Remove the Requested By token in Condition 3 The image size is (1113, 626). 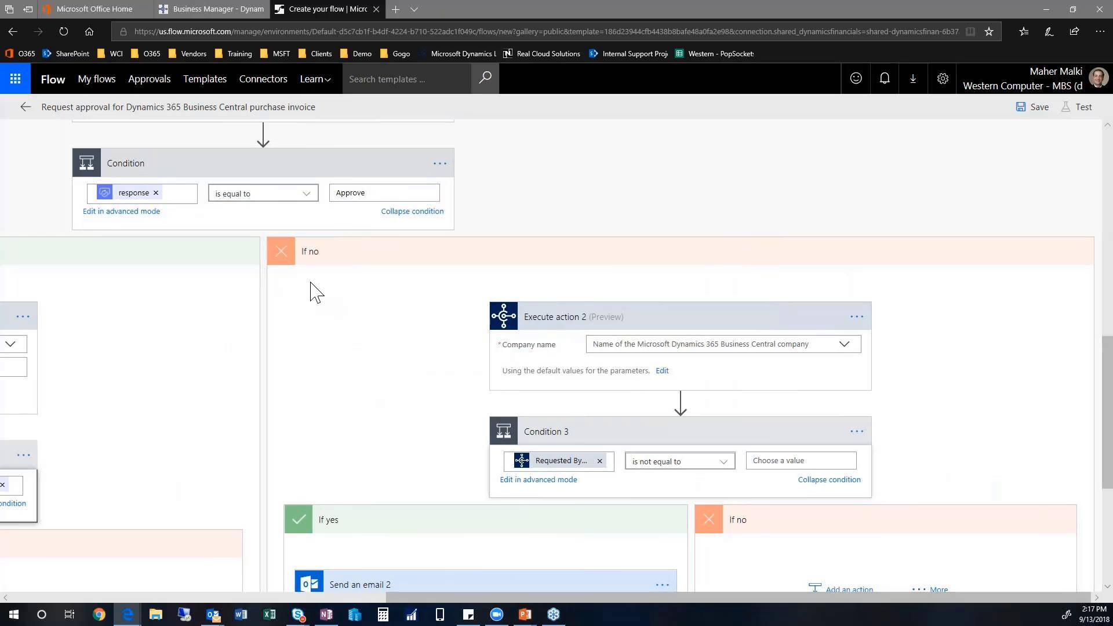(x=599, y=461)
